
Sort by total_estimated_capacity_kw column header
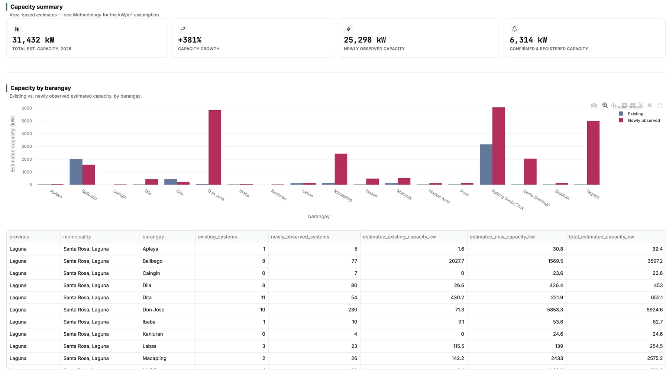(x=616, y=237)
